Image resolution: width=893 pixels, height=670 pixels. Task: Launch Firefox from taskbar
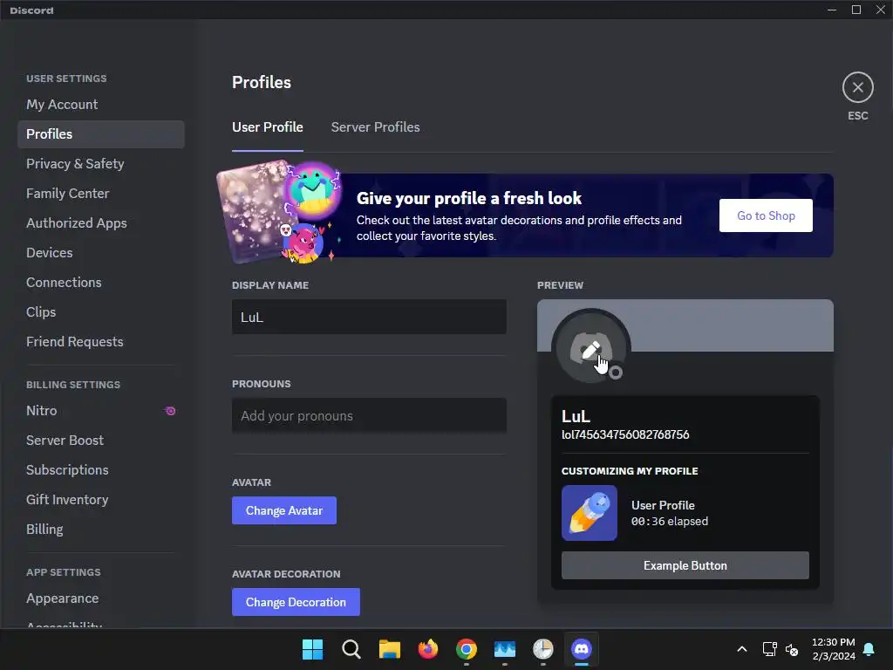tap(427, 649)
